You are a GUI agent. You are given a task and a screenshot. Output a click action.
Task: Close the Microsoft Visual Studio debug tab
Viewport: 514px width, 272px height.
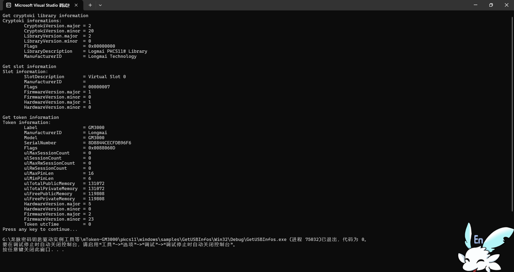point(76,5)
